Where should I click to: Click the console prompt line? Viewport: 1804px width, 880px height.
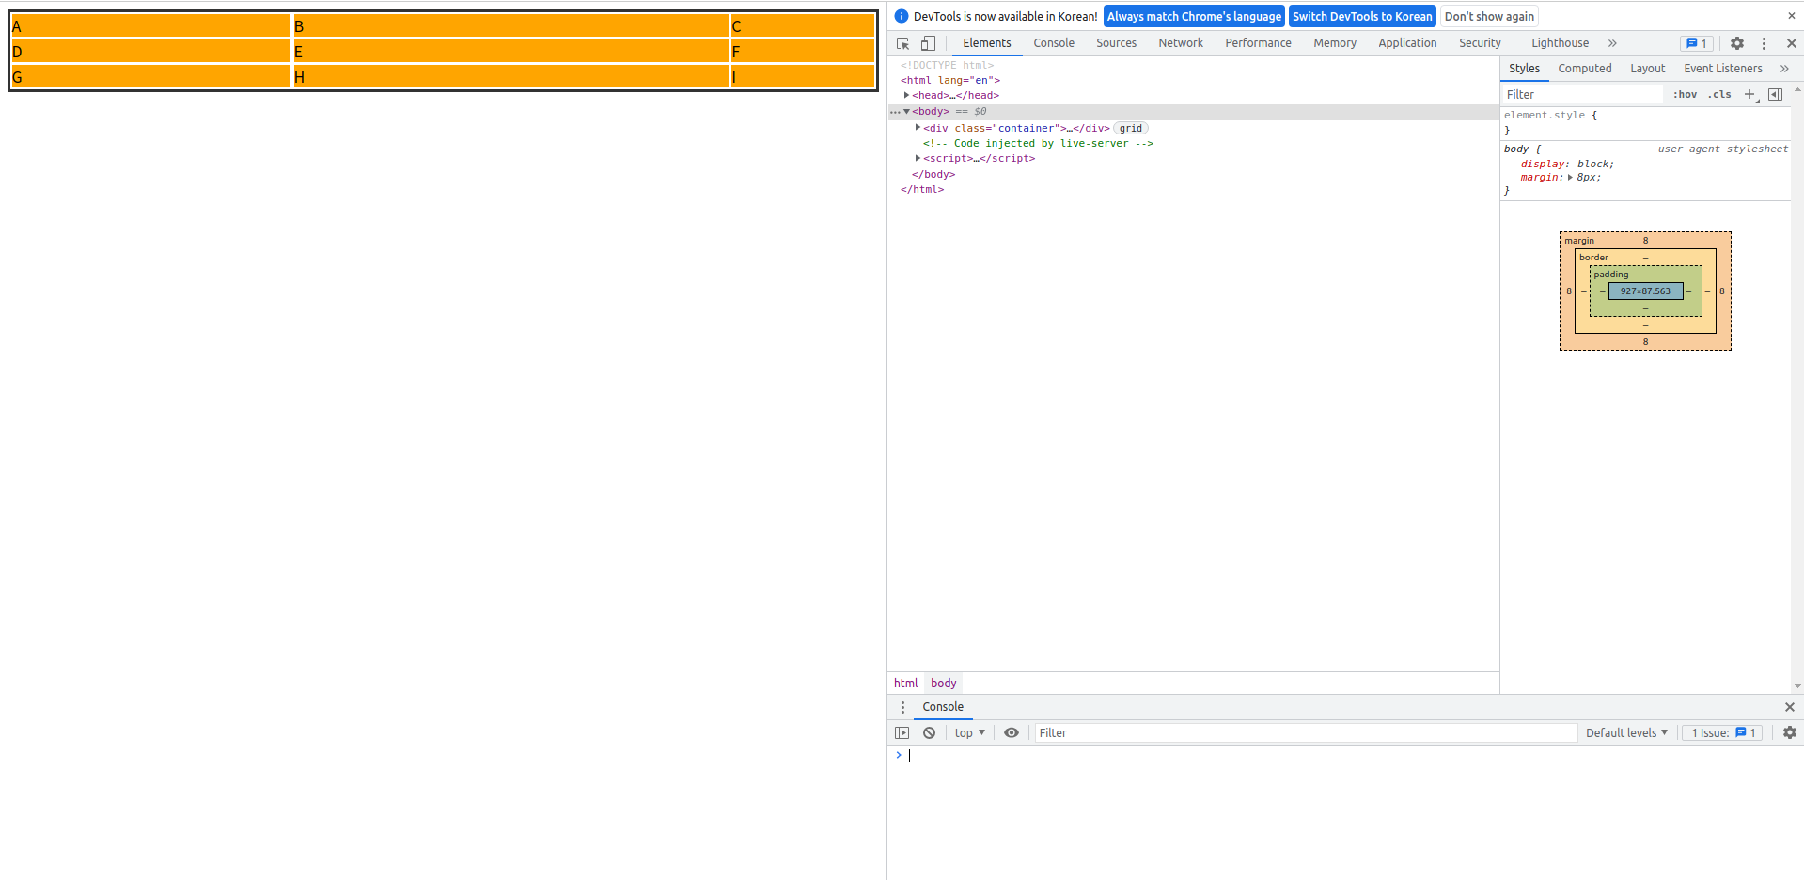click(1344, 755)
